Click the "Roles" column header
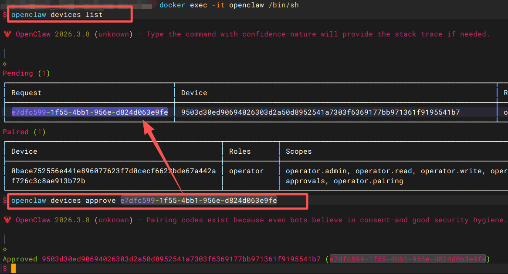 click(240, 151)
